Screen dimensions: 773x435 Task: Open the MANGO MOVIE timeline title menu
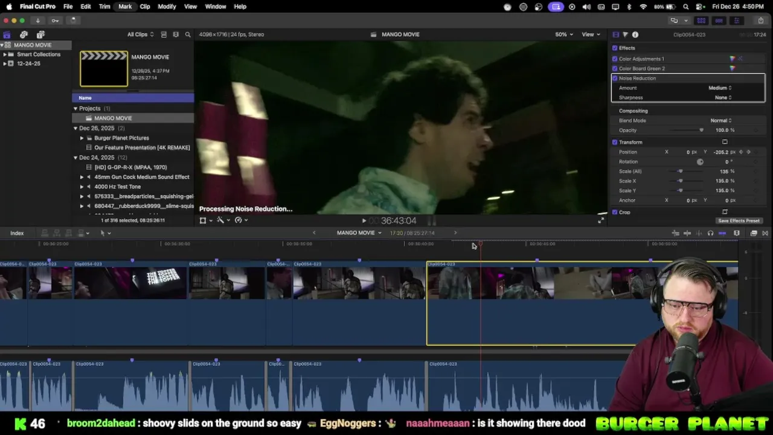359,233
